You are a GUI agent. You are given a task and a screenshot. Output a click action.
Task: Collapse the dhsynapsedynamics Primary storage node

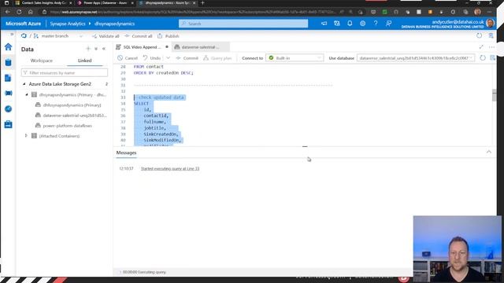click(x=27, y=94)
